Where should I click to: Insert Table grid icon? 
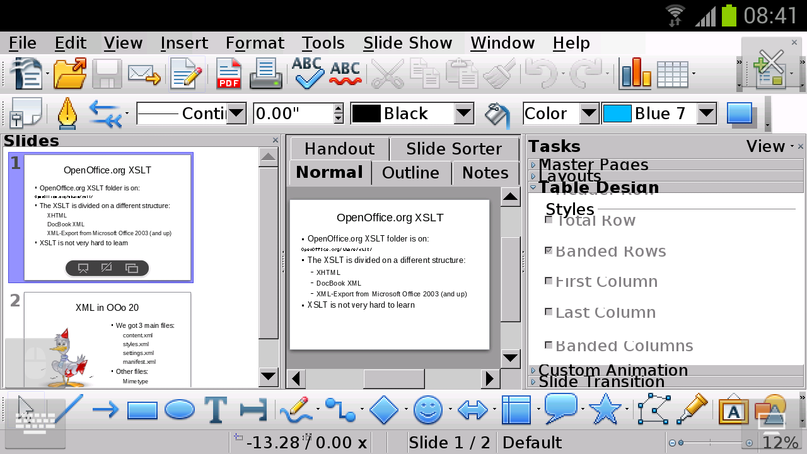pos(673,74)
